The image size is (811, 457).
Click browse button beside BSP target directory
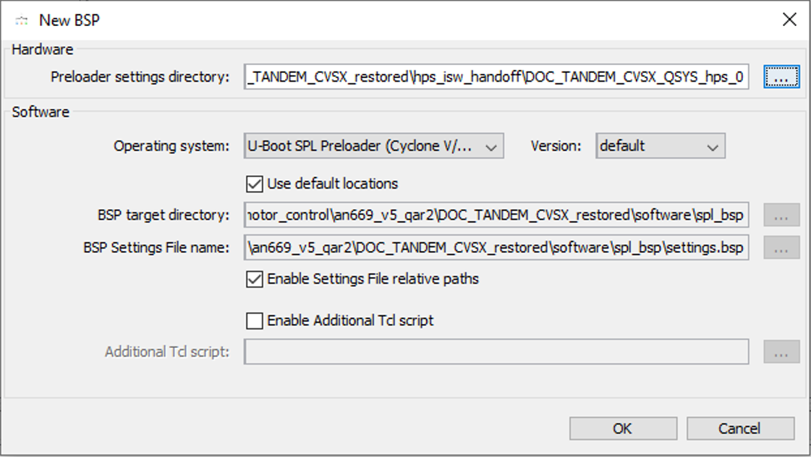coord(781,215)
